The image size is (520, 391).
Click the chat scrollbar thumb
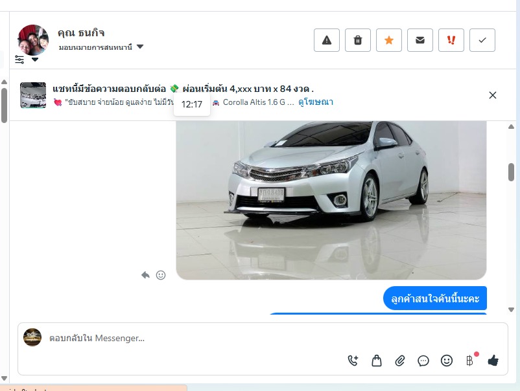pyautogui.click(x=511, y=172)
